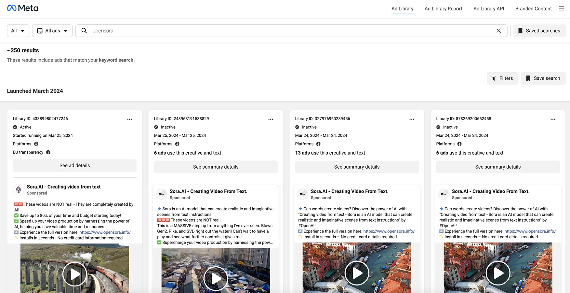Click the Save search button
570x293 pixels.
(543, 78)
